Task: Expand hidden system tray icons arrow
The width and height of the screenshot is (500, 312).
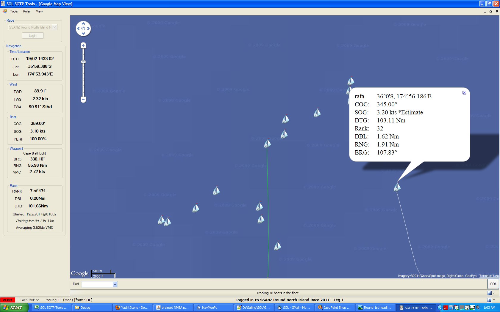Action: pos(440,308)
